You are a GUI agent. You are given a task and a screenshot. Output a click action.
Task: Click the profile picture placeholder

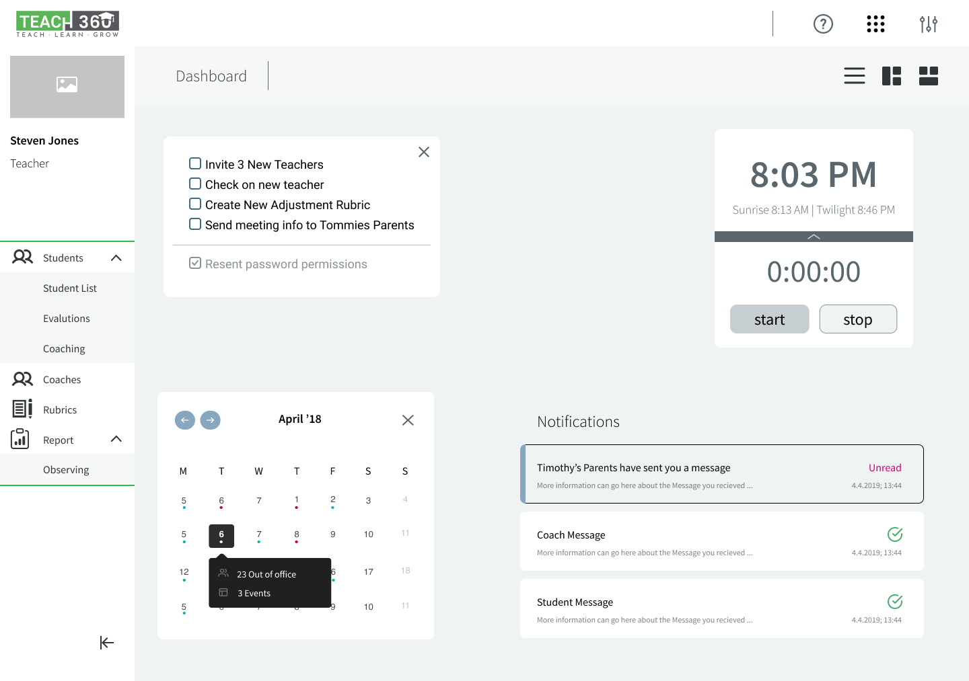[x=67, y=87]
